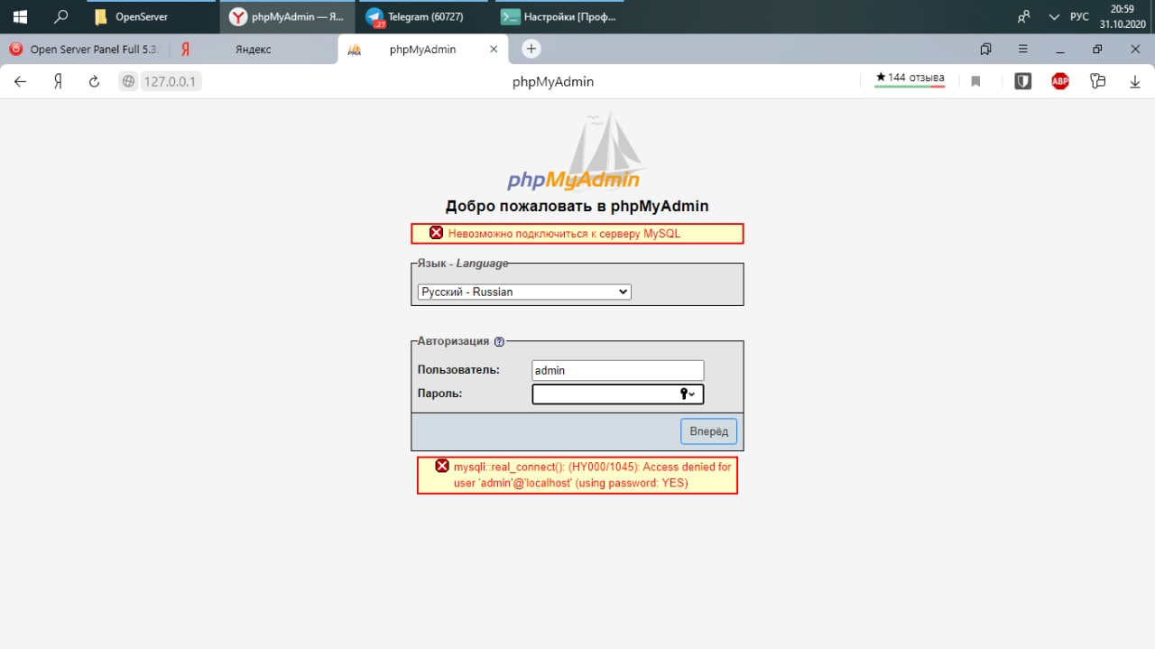Click the MySQL connection error message
The image size is (1155, 649).
577,234
